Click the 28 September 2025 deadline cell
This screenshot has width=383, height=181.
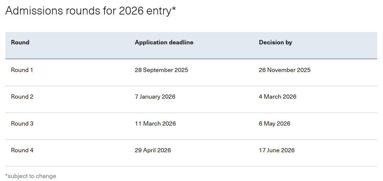(161, 70)
